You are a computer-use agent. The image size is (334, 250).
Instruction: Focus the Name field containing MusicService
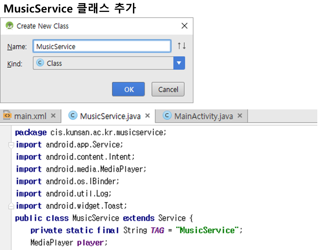point(102,46)
